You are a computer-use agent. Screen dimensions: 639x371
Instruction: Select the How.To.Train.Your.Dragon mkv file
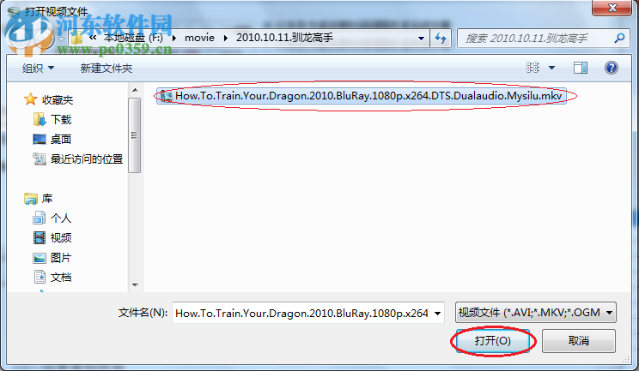click(x=362, y=96)
